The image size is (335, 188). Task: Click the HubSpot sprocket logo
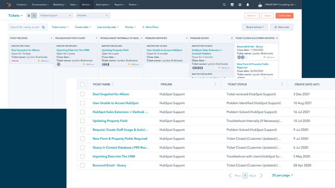click(9, 4)
